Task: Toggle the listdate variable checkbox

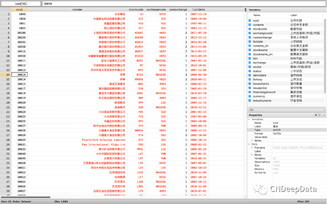Action: pyautogui.click(x=250, y=42)
